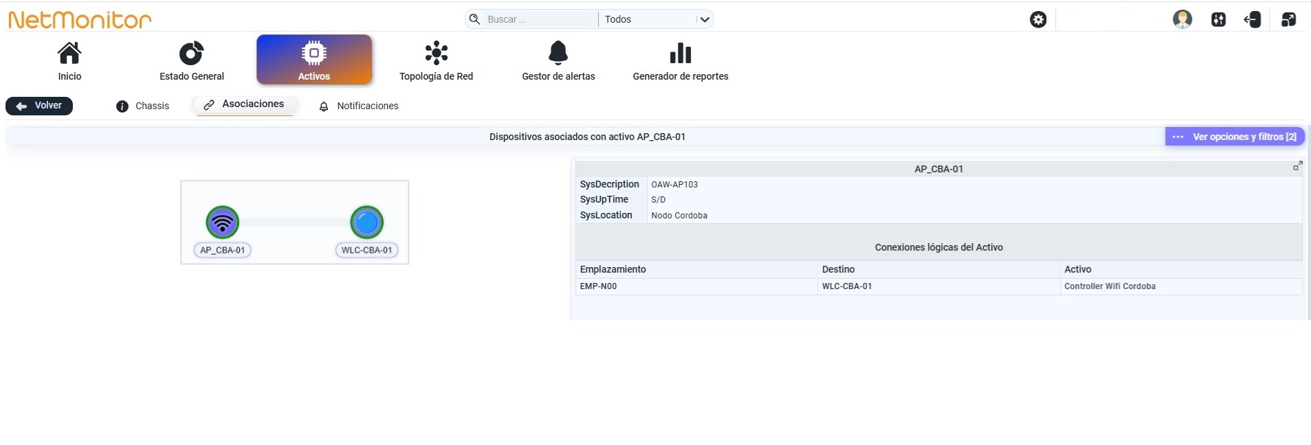The image size is (1311, 445).
Task: Click the S/D uptime value
Action: point(659,200)
